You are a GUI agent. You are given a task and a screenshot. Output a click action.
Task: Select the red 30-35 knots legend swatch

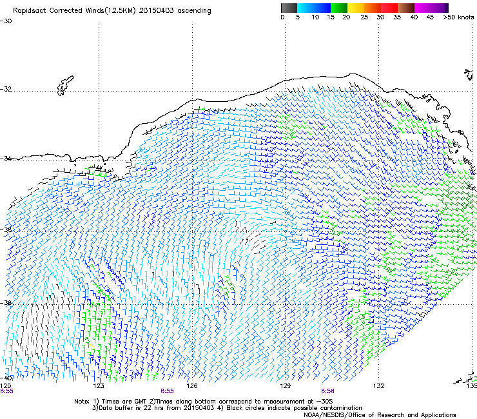[x=389, y=8]
